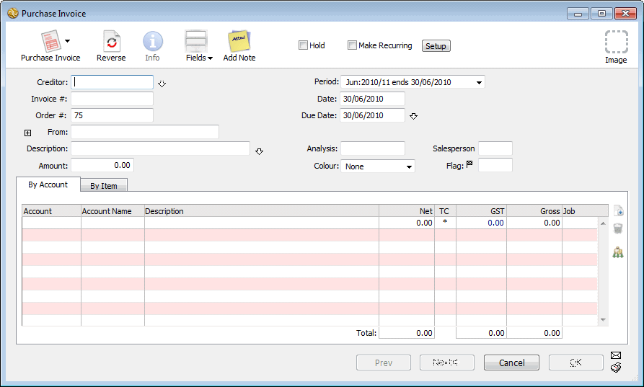This screenshot has height=387, width=644.
Task: Click the From input field
Action: 145,132
